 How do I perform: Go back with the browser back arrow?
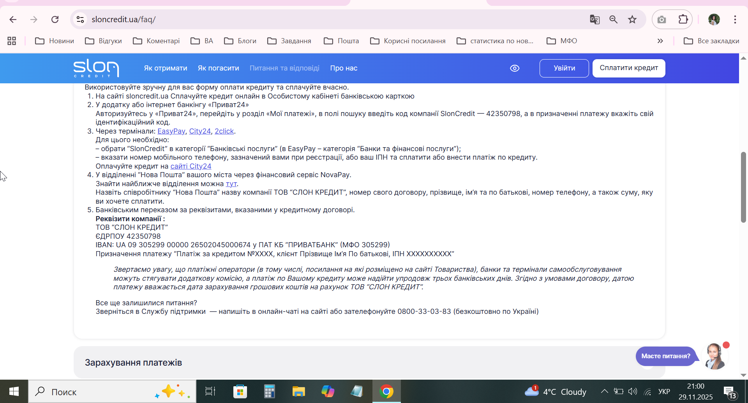pos(13,19)
